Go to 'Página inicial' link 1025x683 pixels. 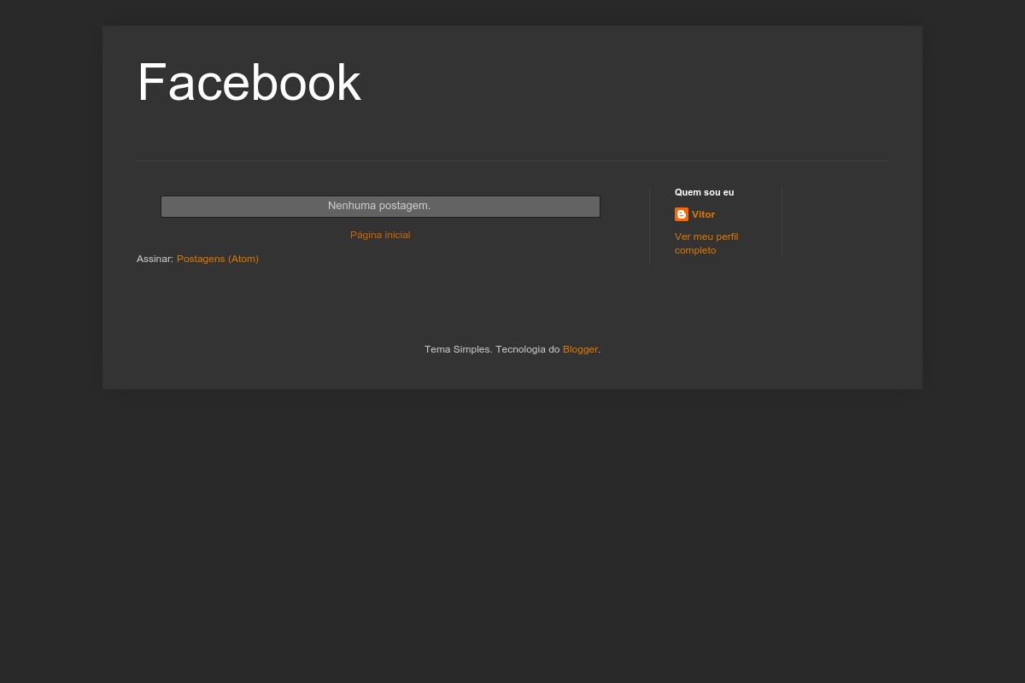click(380, 235)
